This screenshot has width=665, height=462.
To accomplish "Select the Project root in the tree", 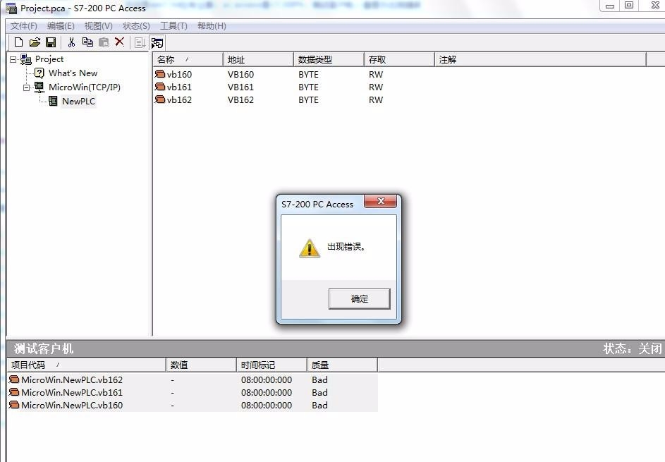I will click(49, 59).
